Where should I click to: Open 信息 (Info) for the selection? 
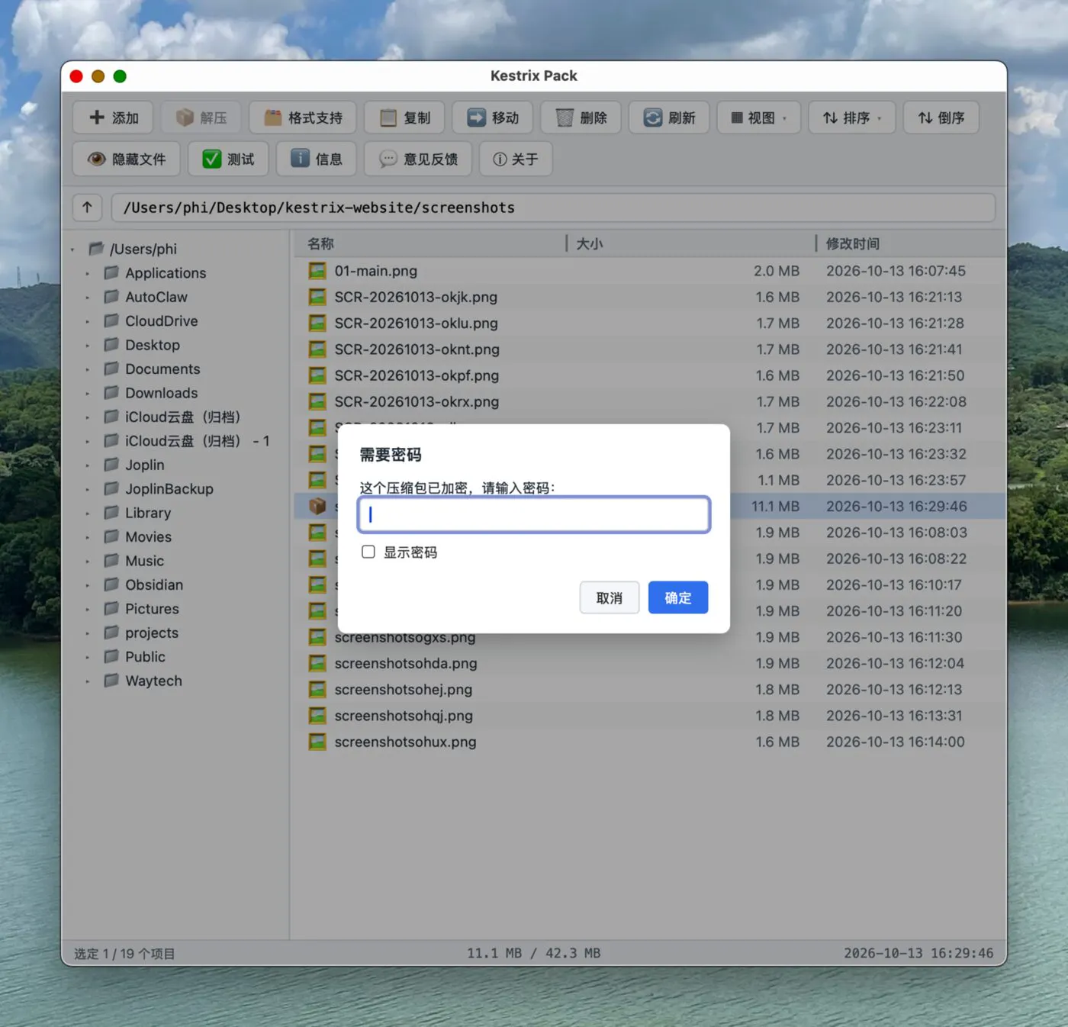[x=316, y=159]
